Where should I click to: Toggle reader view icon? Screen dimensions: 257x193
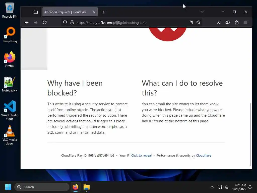tap(191, 22)
